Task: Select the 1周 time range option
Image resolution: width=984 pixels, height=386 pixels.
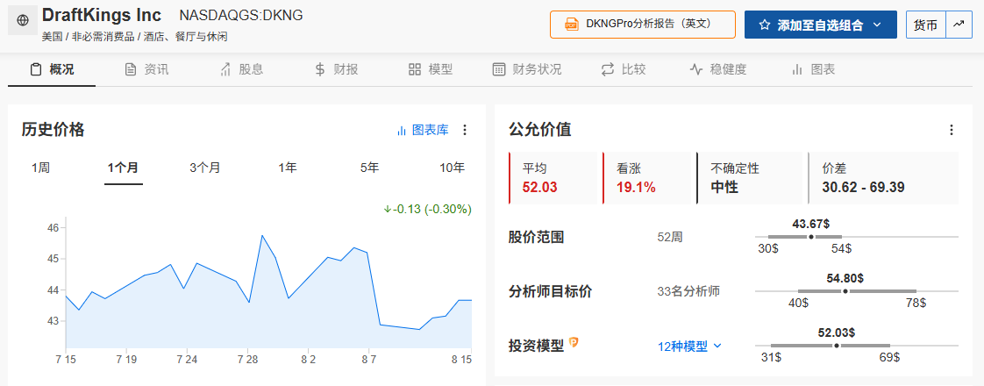Action: pyautogui.click(x=40, y=168)
